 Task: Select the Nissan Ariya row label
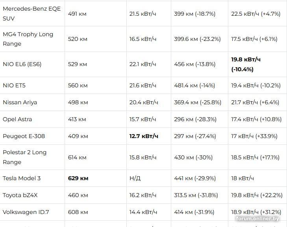20,102
